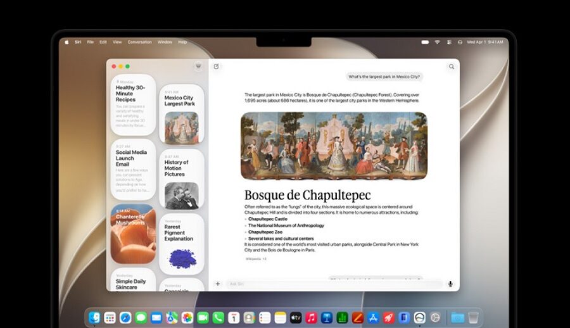Click the Siri icon in menu bar
The height and width of the screenshot is (328, 570).
460,42
